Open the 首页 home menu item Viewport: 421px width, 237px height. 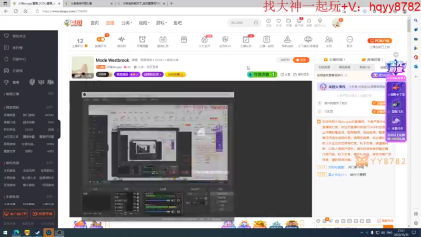tap(95, 23)
